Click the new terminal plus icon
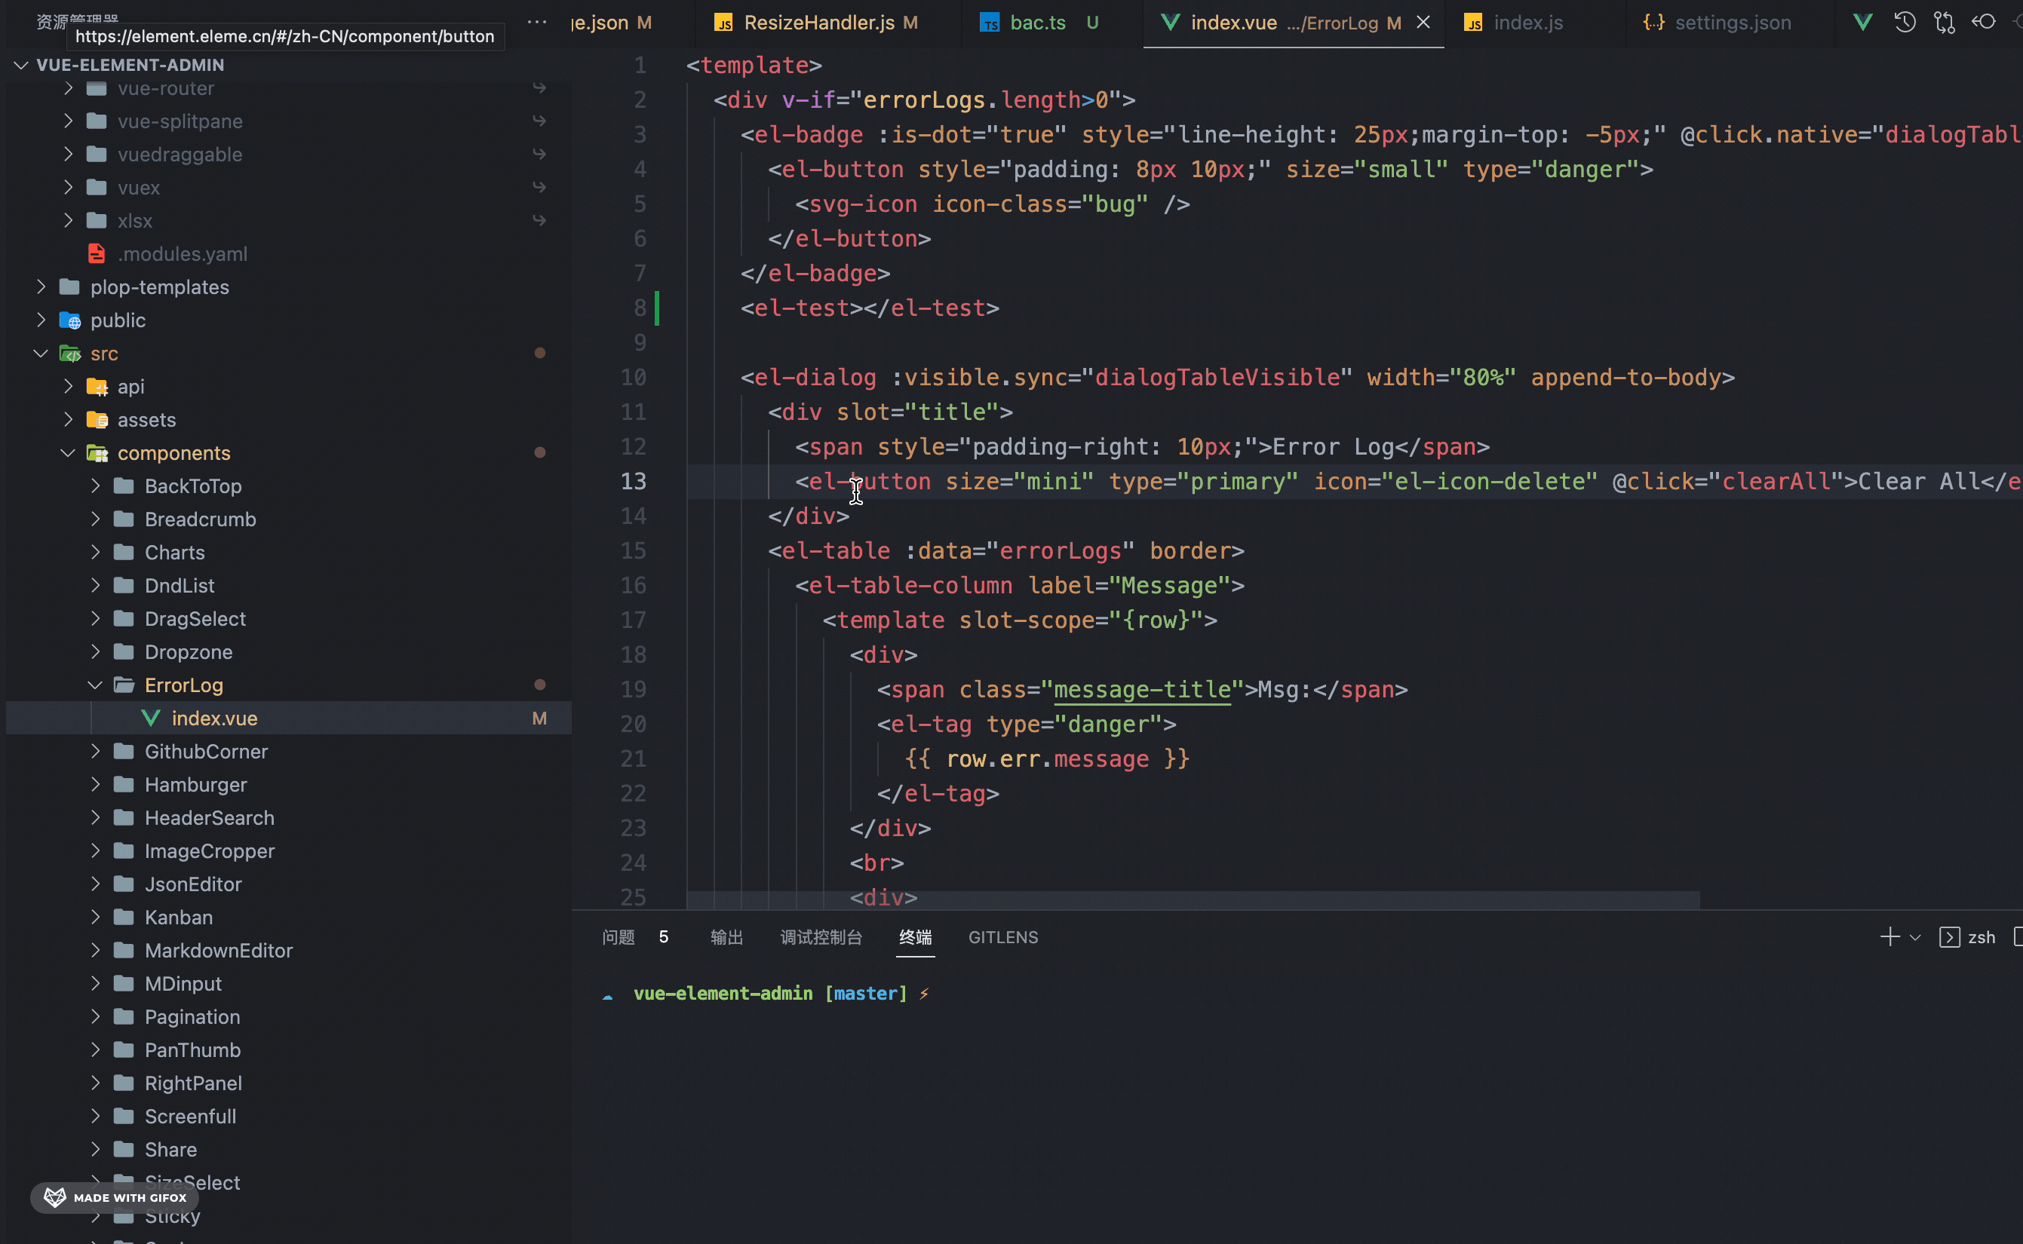 click(x=1889, y=937)
